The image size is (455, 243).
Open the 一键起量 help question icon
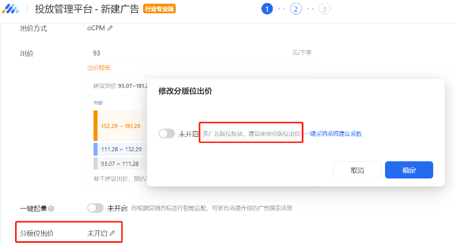51,209
